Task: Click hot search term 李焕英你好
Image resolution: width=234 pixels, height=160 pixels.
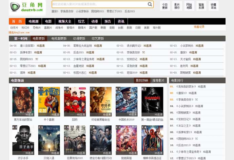Action: 67,11
